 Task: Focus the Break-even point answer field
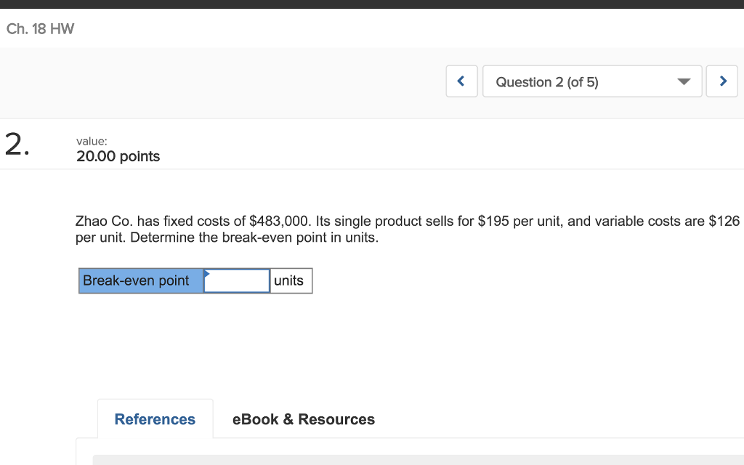click(x=237, y=281)
